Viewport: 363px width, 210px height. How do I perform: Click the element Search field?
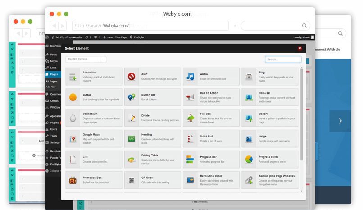[283, 59]
